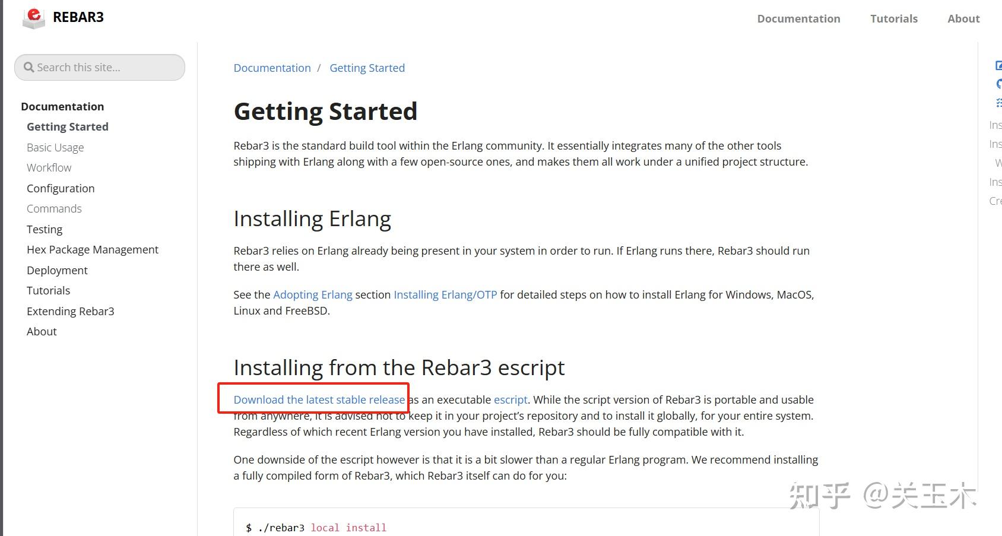
Task: Click the escript hyperlink
Action: click(x=510, y=399)
